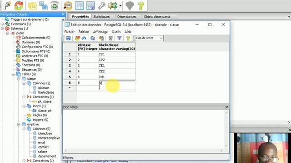Image resolution: width=291 pixels, height=163 pixels.
Task: Open the Affichage menu
Action: pos(100,32)
